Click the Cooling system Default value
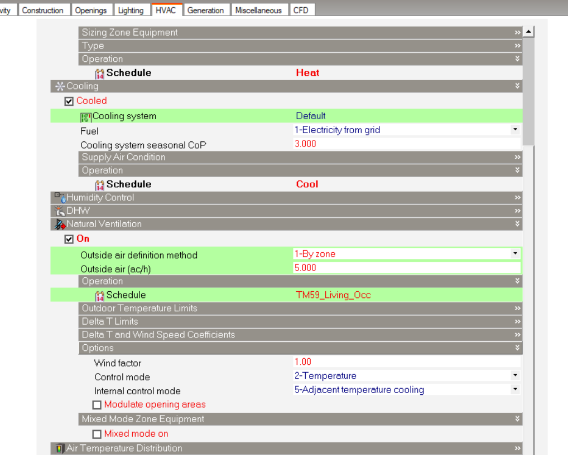Viewport: 568px width, 455px height. tap(311, 116)
